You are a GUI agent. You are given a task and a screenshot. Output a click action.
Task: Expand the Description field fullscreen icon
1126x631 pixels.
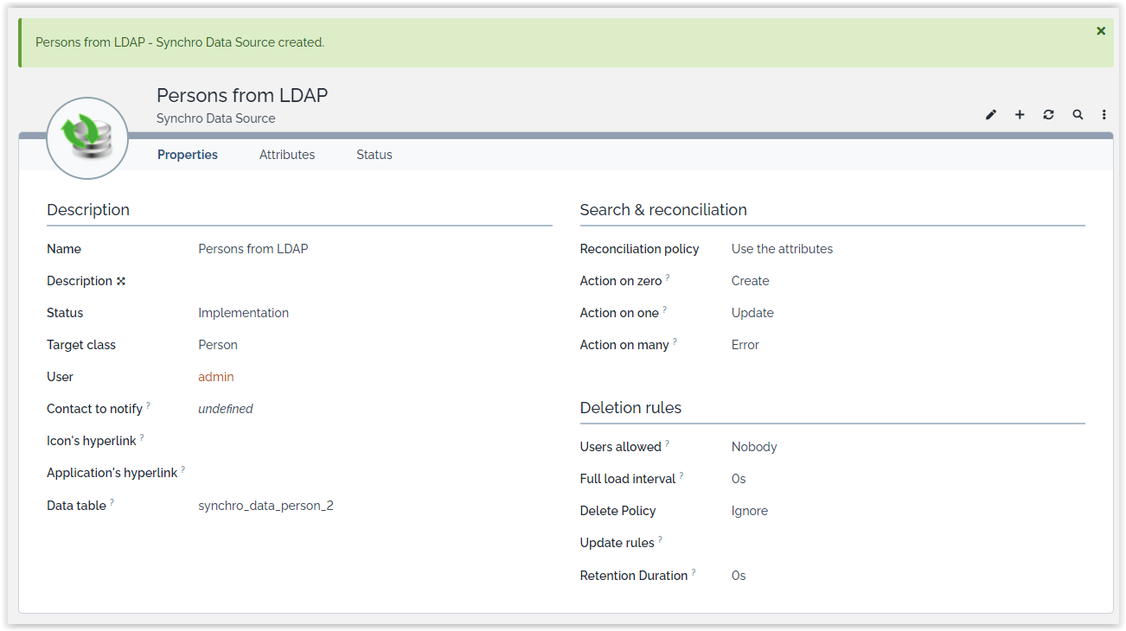121,281
